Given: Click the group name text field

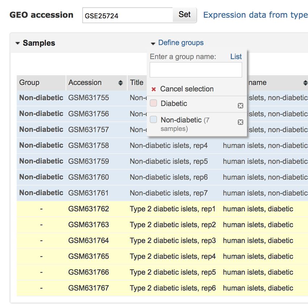Looking at the screenshot, I should point(196,70).
